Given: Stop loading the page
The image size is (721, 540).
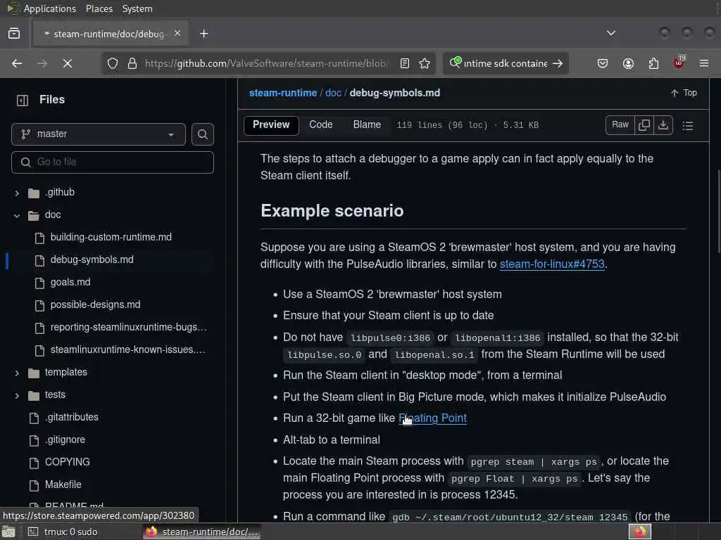Looking at the screenshot, I should pos(68,63).
